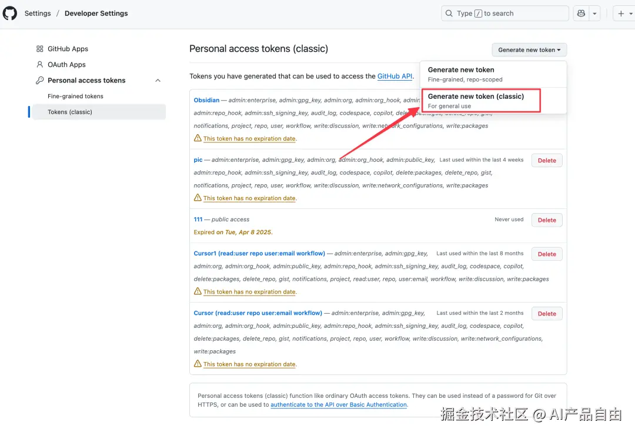The image size is (635, 435).
Task: Open the Copilot dropdown arrow
Action: click(594, 14)
